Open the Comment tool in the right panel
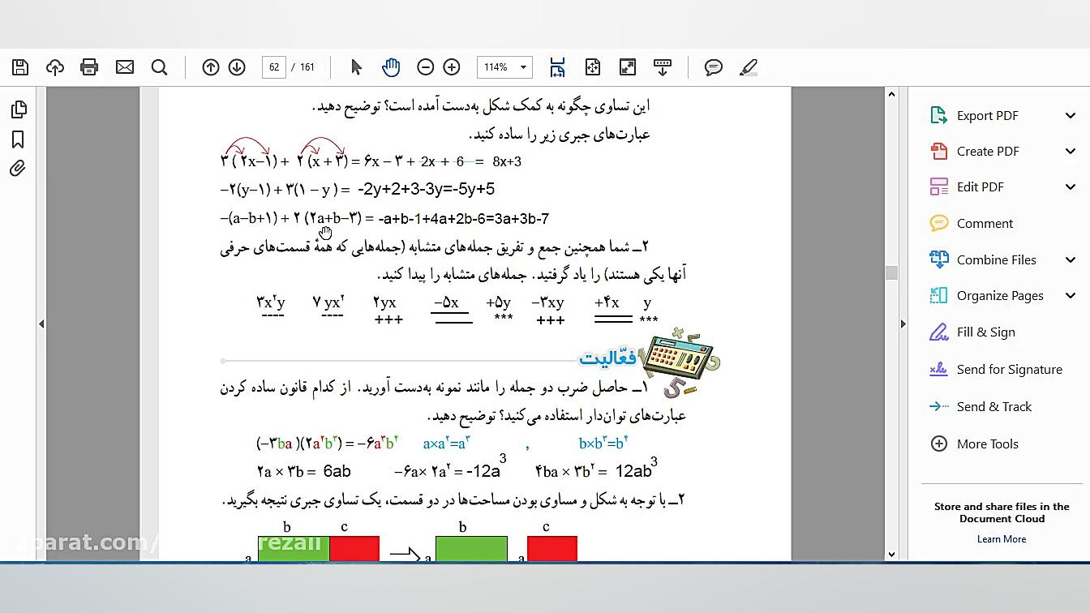This screenshot has height=613, width=1090. click(x=984, y=223)
